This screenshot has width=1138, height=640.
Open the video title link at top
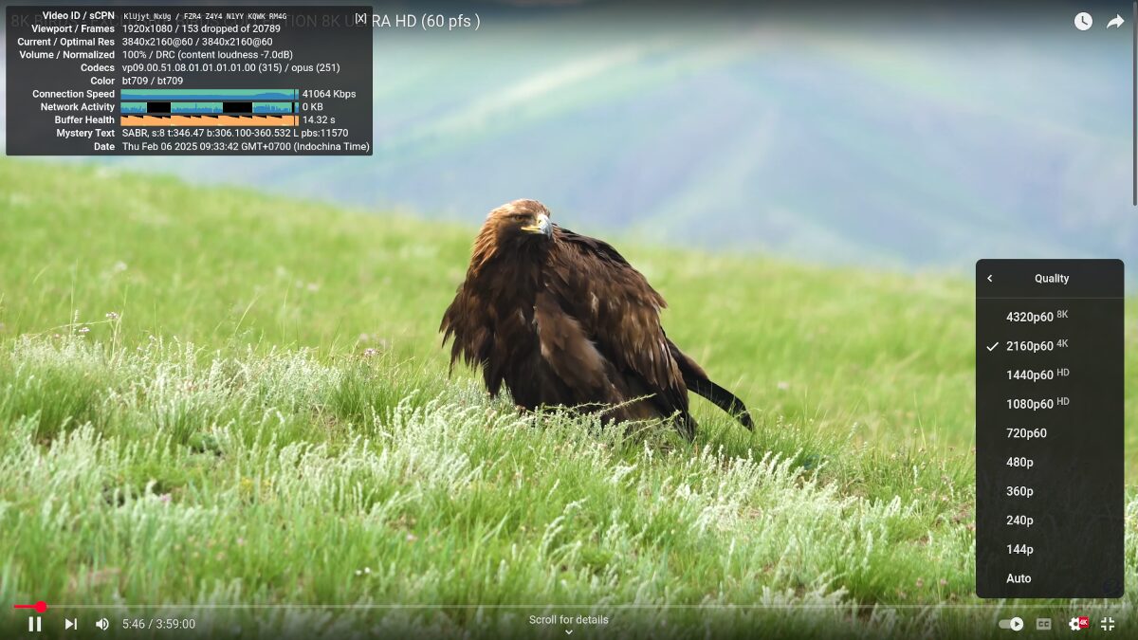(245, 21)
